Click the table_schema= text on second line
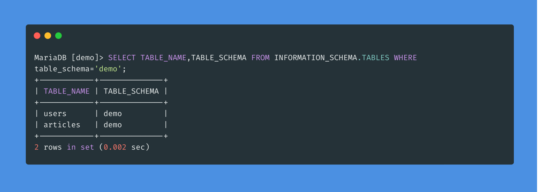This screenshot has width=539, height=192. 64,69
